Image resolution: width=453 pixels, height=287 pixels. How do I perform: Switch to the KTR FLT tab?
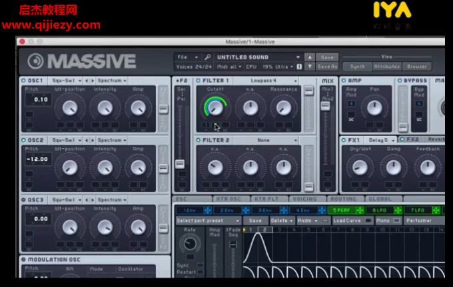click(x=270, y=199)
